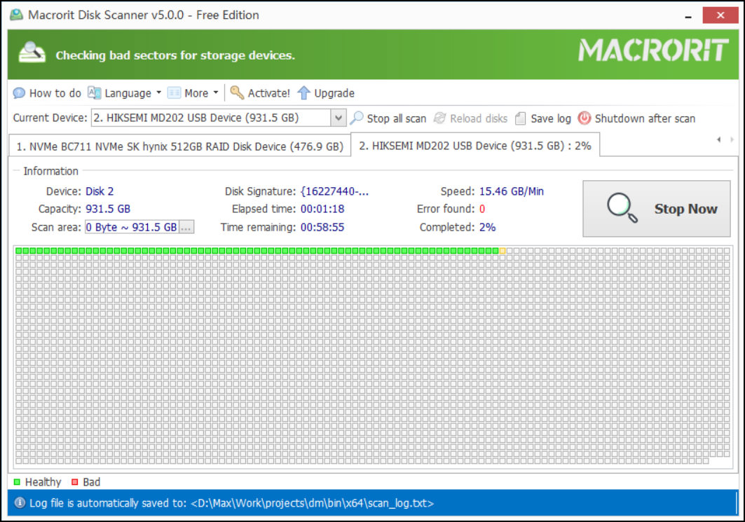Click the Save log document icon
The width and height of the screenshot is (745, 522).
click(x=520, y=118)
